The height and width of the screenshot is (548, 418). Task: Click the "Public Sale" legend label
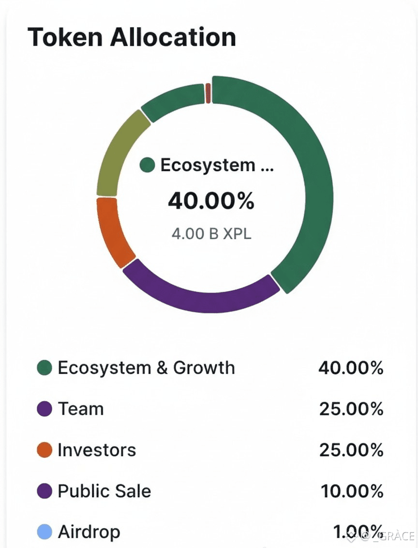pos(104,492)
